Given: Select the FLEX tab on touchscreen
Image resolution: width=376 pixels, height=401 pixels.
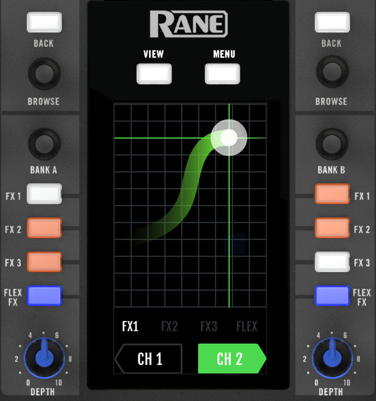Looking at the screenshot, I should [247, 326].
